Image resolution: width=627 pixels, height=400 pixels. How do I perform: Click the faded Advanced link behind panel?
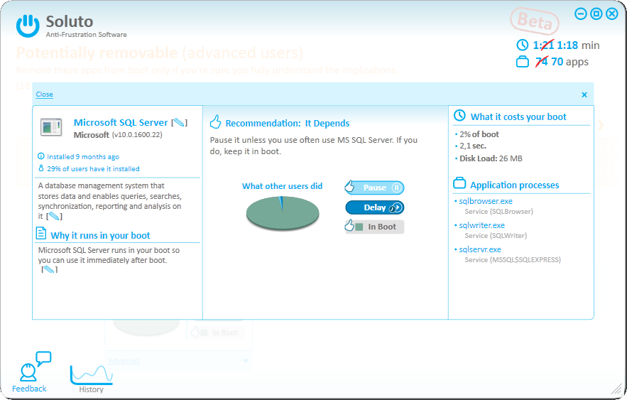[124, 361]
